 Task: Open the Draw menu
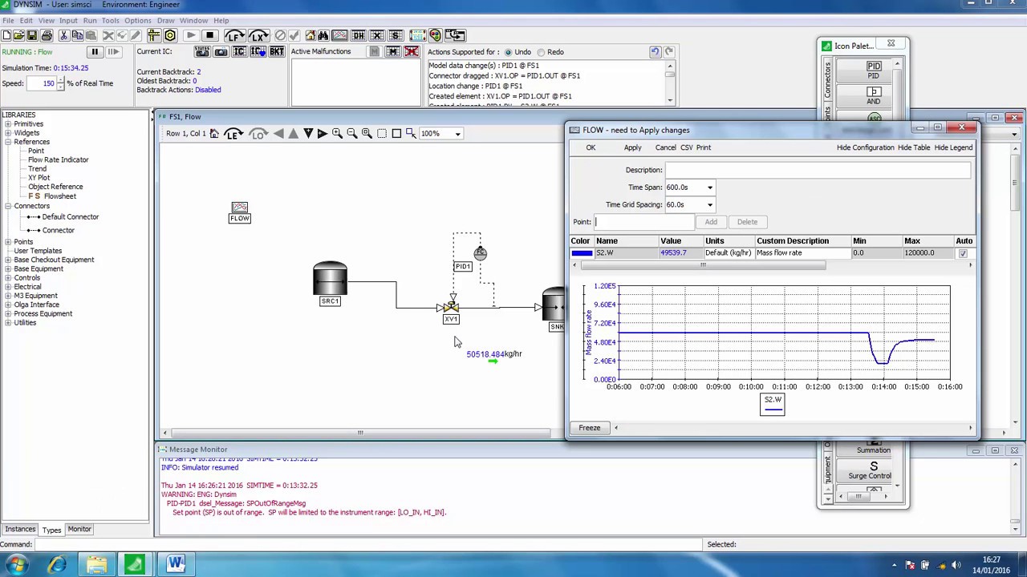point(165,20)
